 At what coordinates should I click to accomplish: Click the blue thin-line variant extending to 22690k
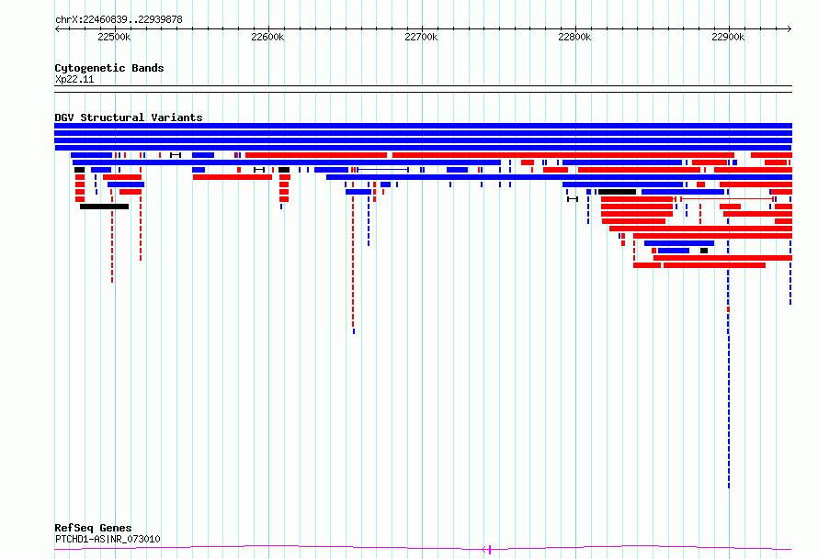click(x=382, y=170)
